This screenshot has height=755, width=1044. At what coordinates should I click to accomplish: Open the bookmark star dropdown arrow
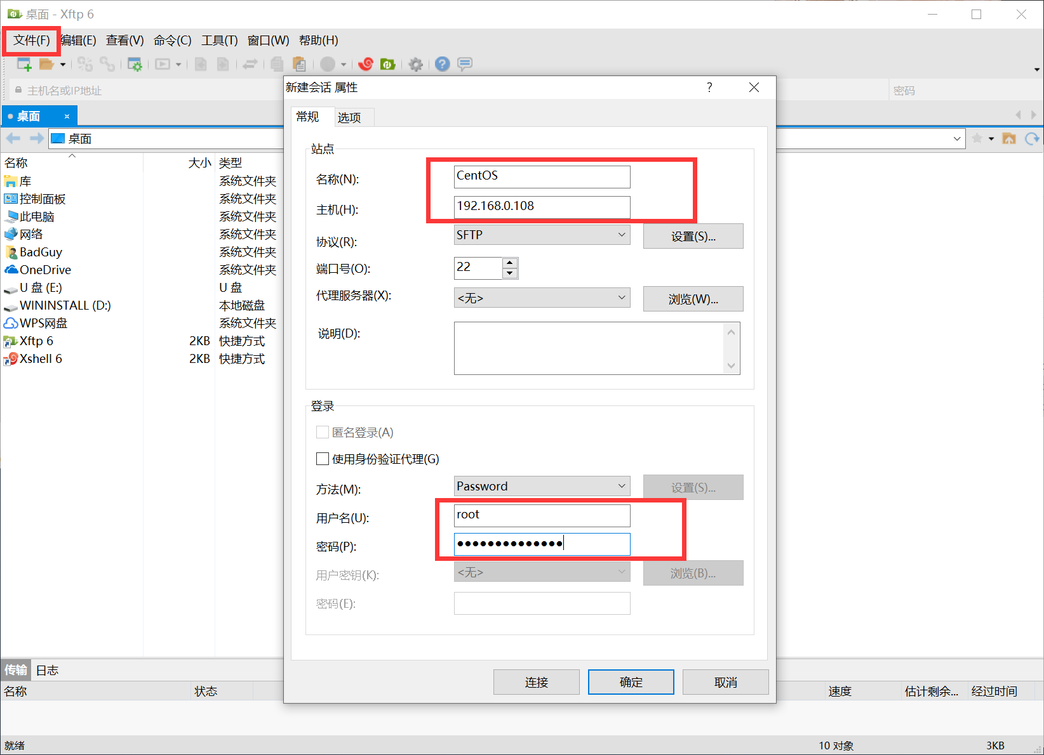click(x=991, y=138)
